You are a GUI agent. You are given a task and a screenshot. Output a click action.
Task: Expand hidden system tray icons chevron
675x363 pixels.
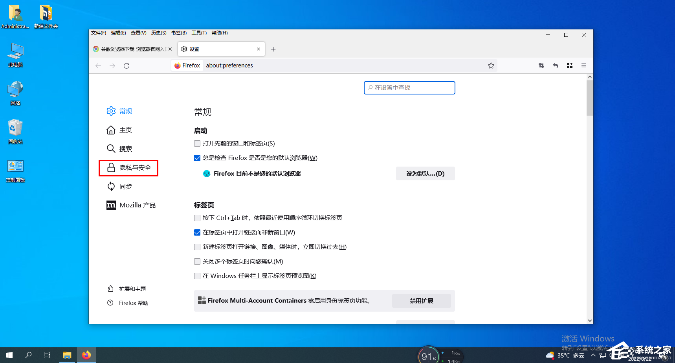[x=593, y=356]
